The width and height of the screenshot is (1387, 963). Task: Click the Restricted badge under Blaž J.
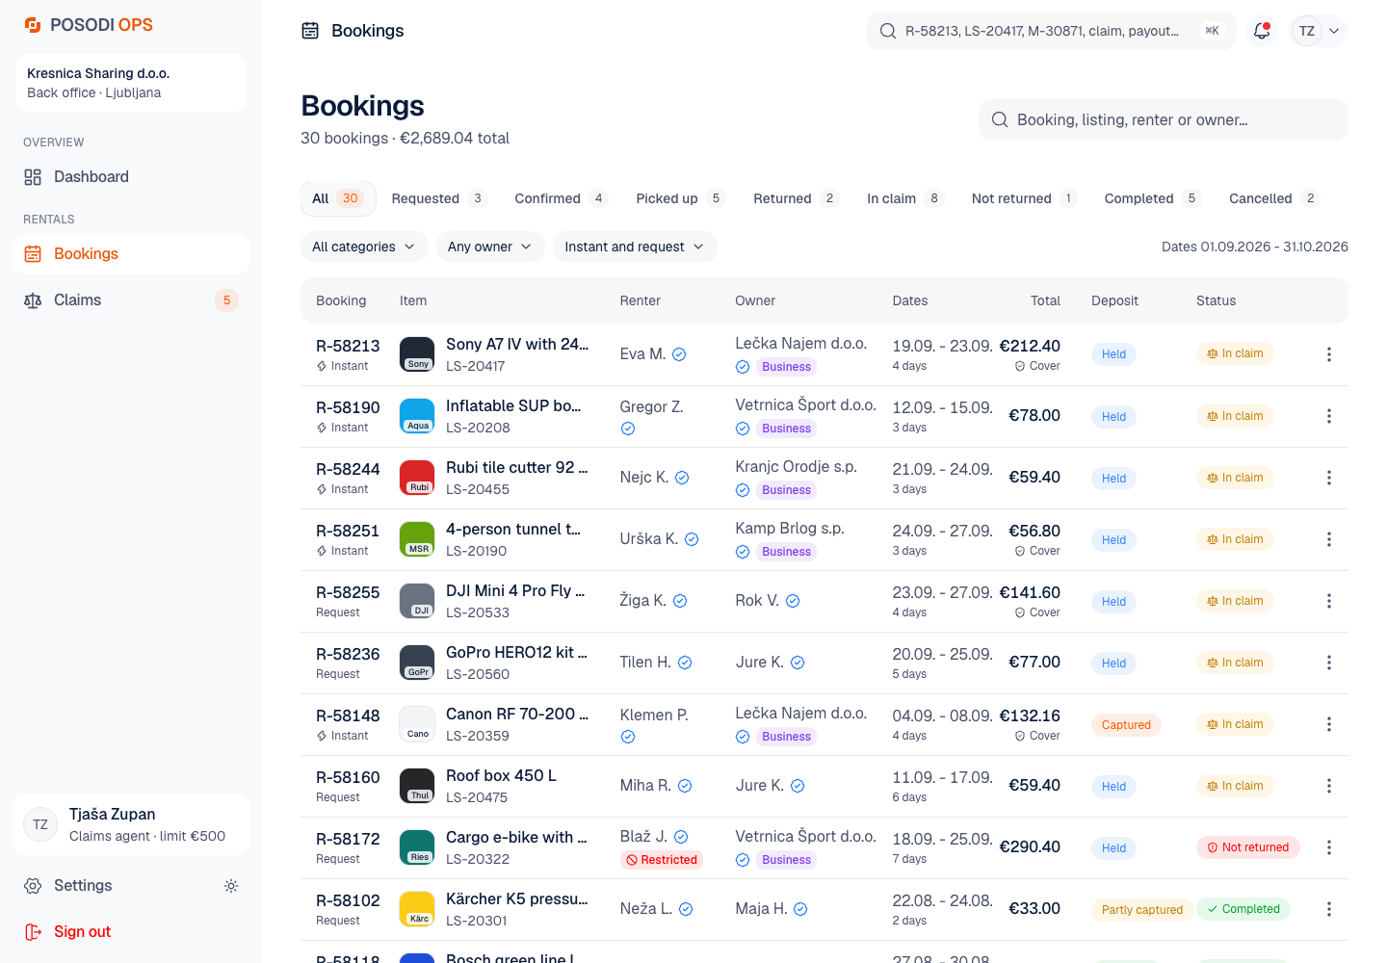(x=662, y=860)
